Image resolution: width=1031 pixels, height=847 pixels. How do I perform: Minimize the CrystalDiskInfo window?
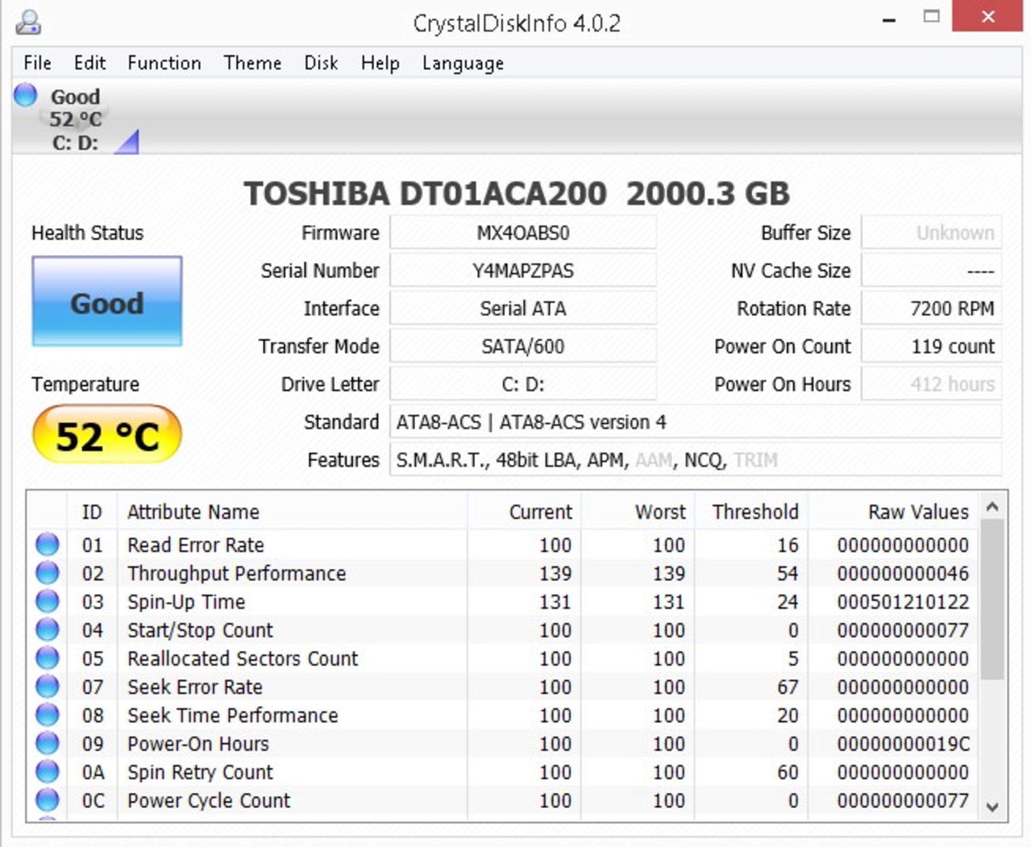pyautogui.click(x=889, y=20)
